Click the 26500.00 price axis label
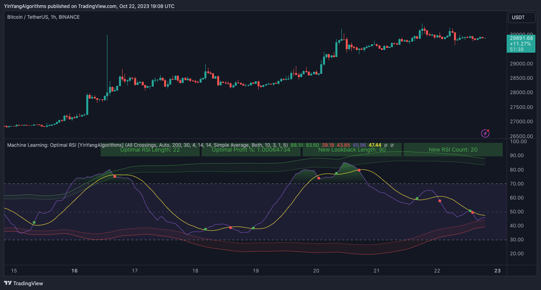This screenshot has width=541, height=290. pos(521,136)
